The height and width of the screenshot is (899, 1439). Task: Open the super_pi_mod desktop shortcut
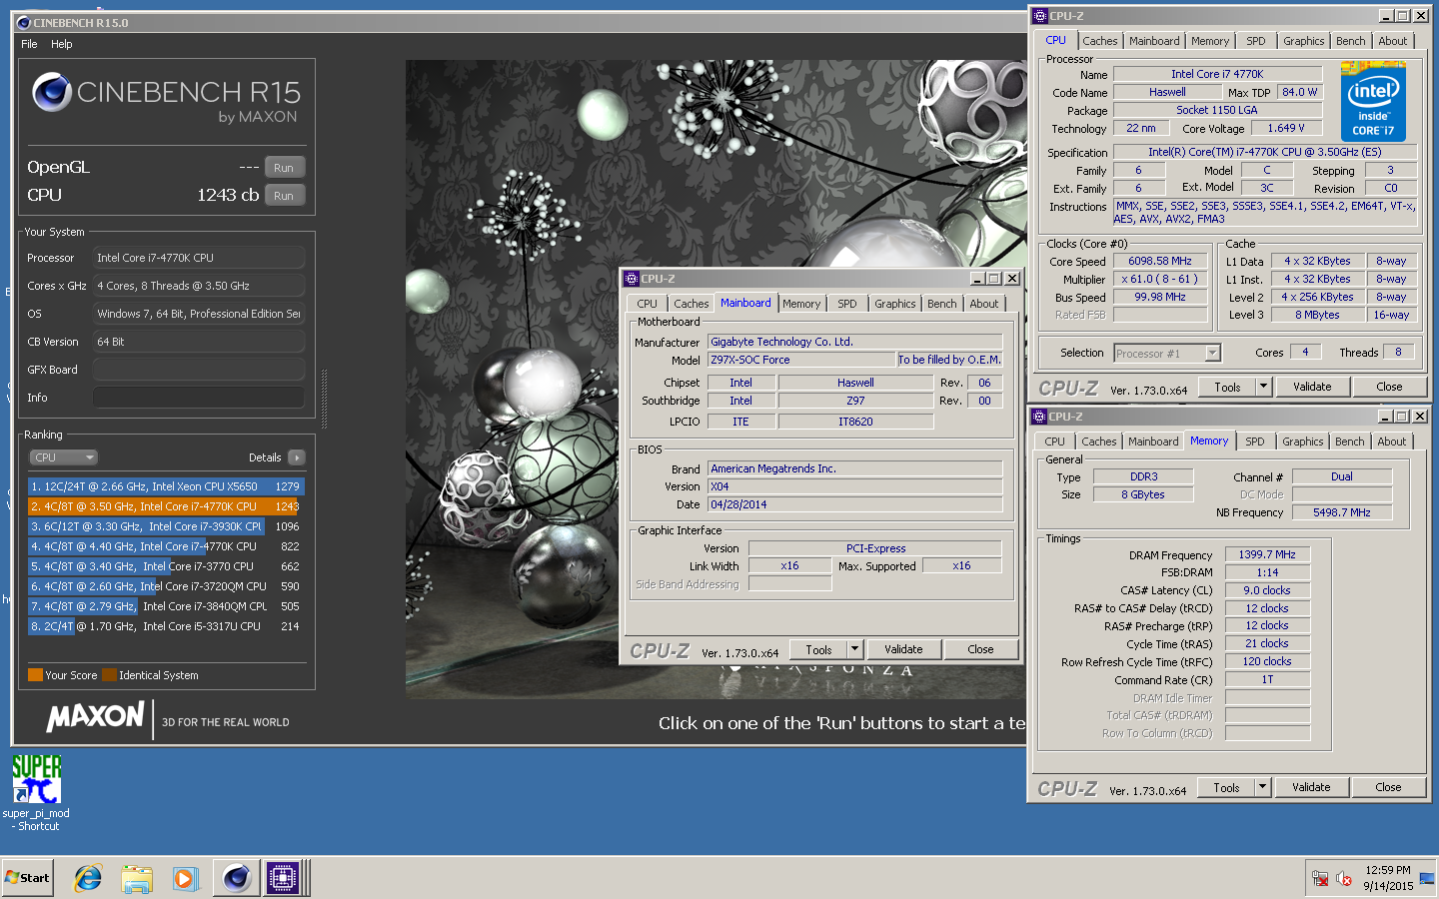[37, 792]
